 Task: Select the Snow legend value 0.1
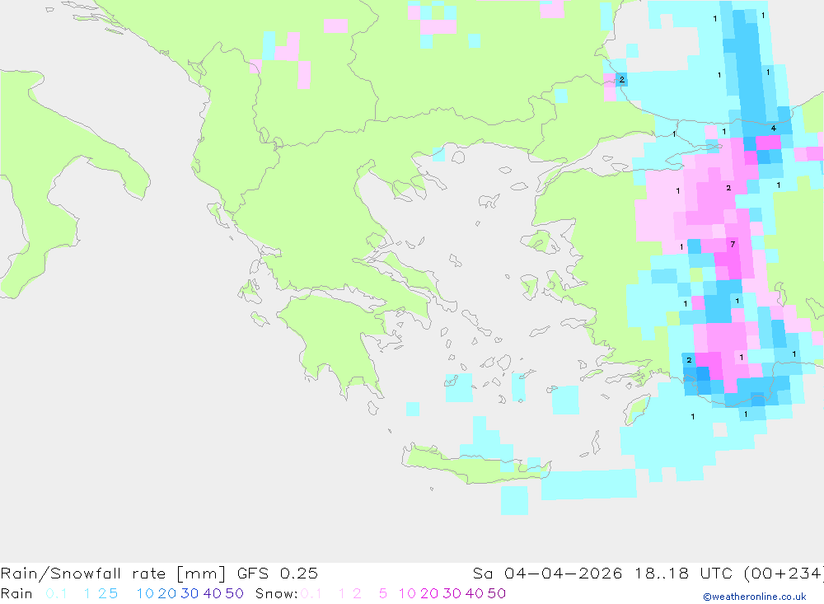click(311, 593)
